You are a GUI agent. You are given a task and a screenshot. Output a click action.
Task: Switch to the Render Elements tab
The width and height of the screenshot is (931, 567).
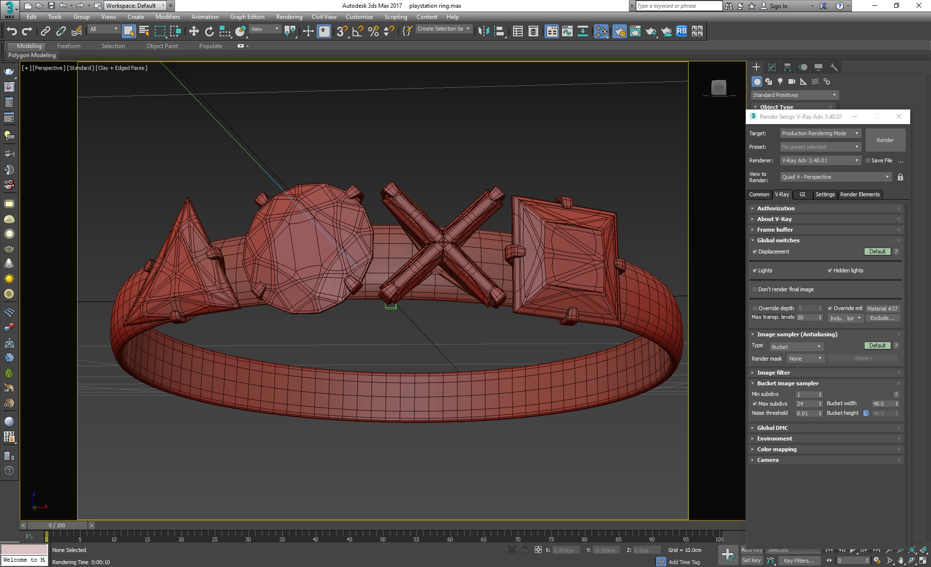[860, 195]
